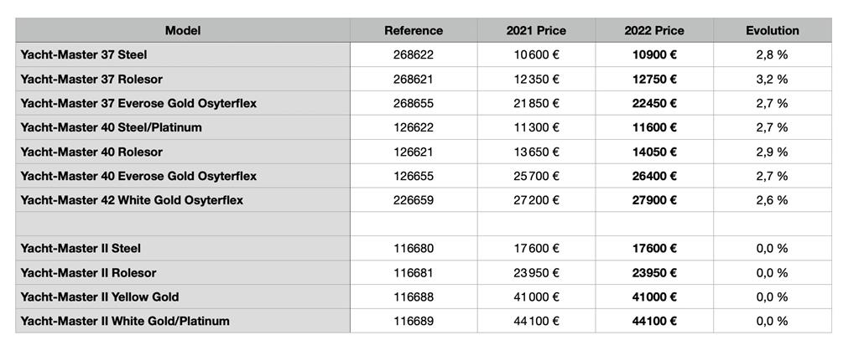This screenshot has height=356, width=859.
Task: Select the Yacht-Master 37 Steel row label
Action: (84, 54)
